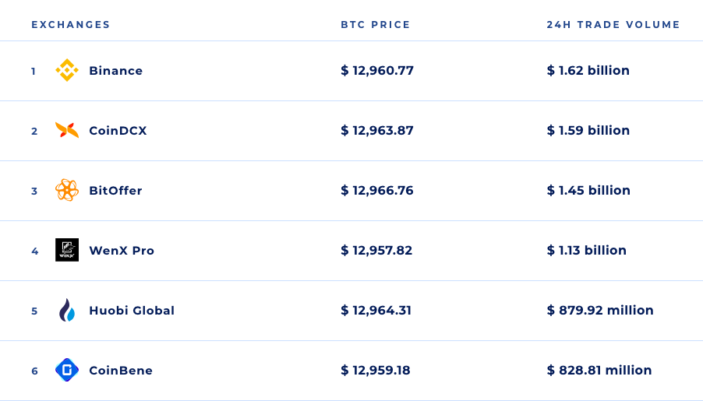Select CoinBene price $12,959.18
This screenshot has width=703, height=401.
click(x=375, y=370)
